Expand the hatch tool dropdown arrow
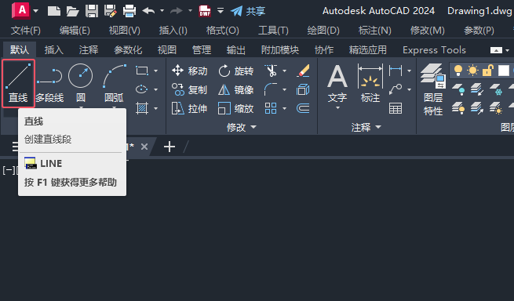The image size is (514, 301). click(155, 108)
